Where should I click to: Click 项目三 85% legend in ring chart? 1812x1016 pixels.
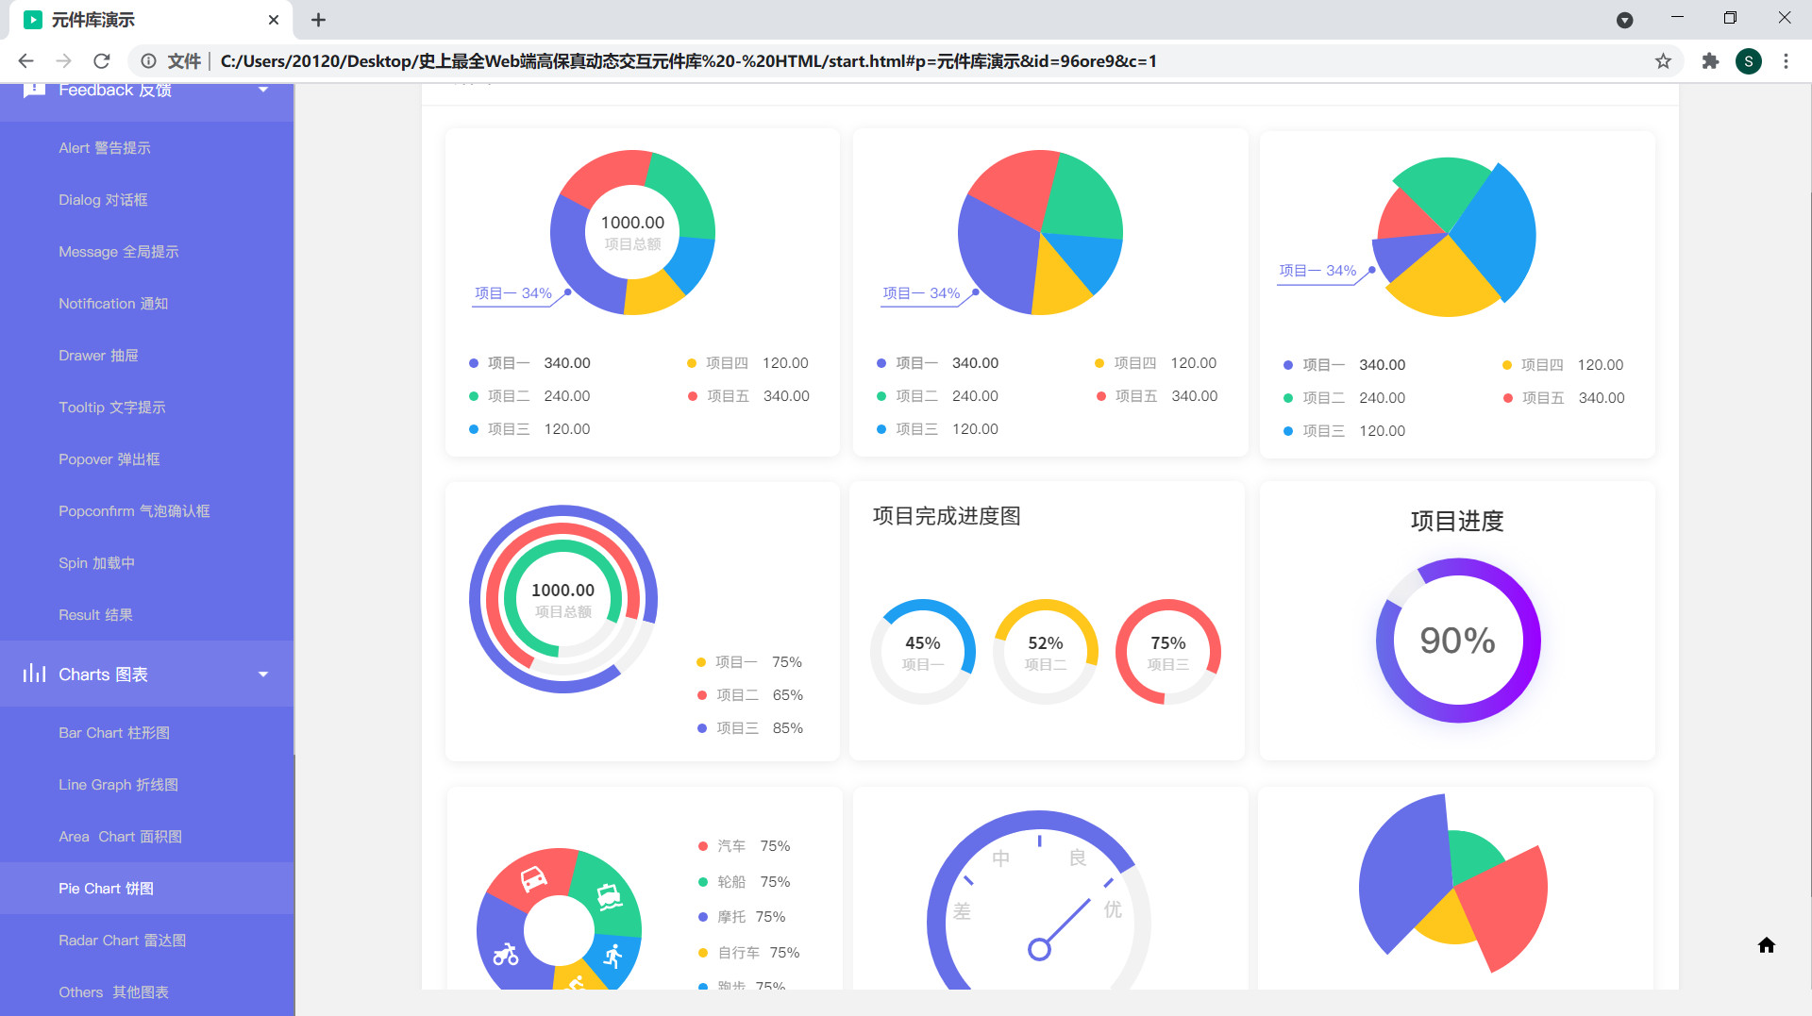pyautogui.click(x=750, y=728)
